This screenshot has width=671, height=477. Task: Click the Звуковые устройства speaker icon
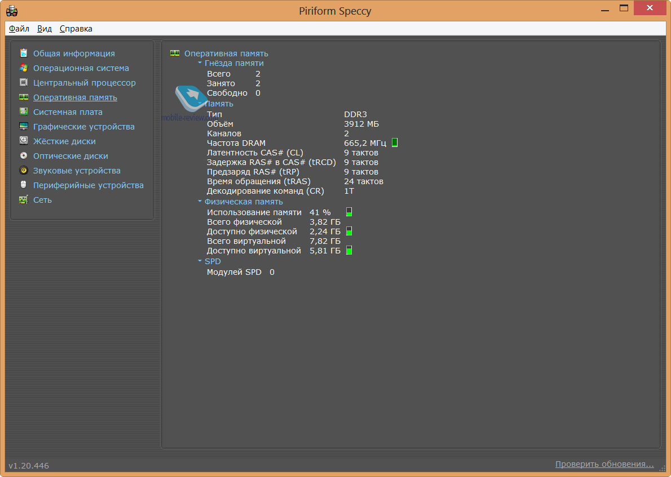[24, 171]
